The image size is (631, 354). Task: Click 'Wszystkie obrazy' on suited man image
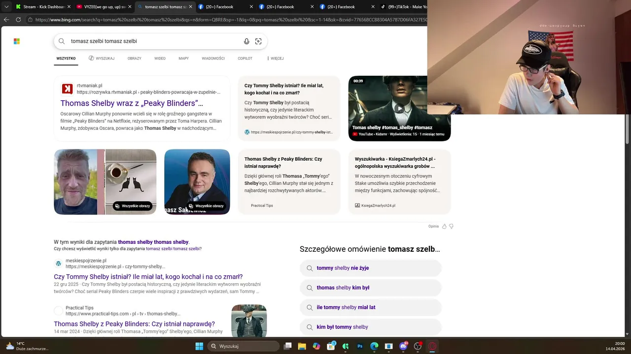pos(206,206)
